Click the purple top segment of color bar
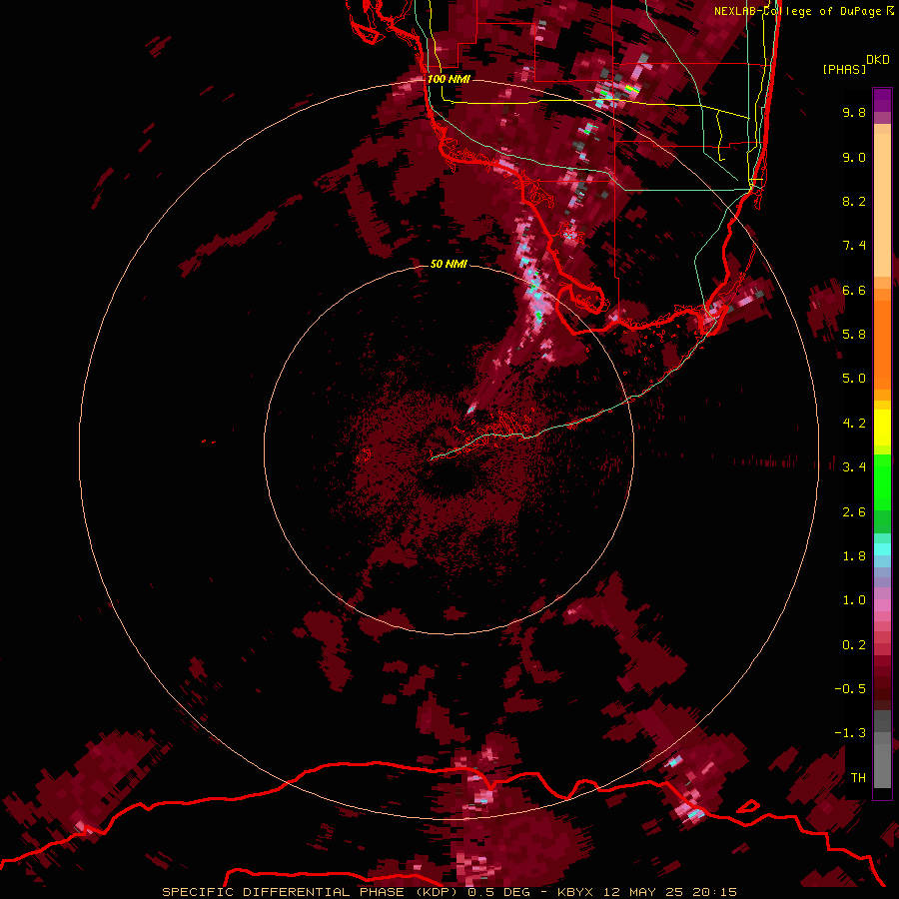Image resolution: width=899 pixels, height=899 pixels. [882, 100]
